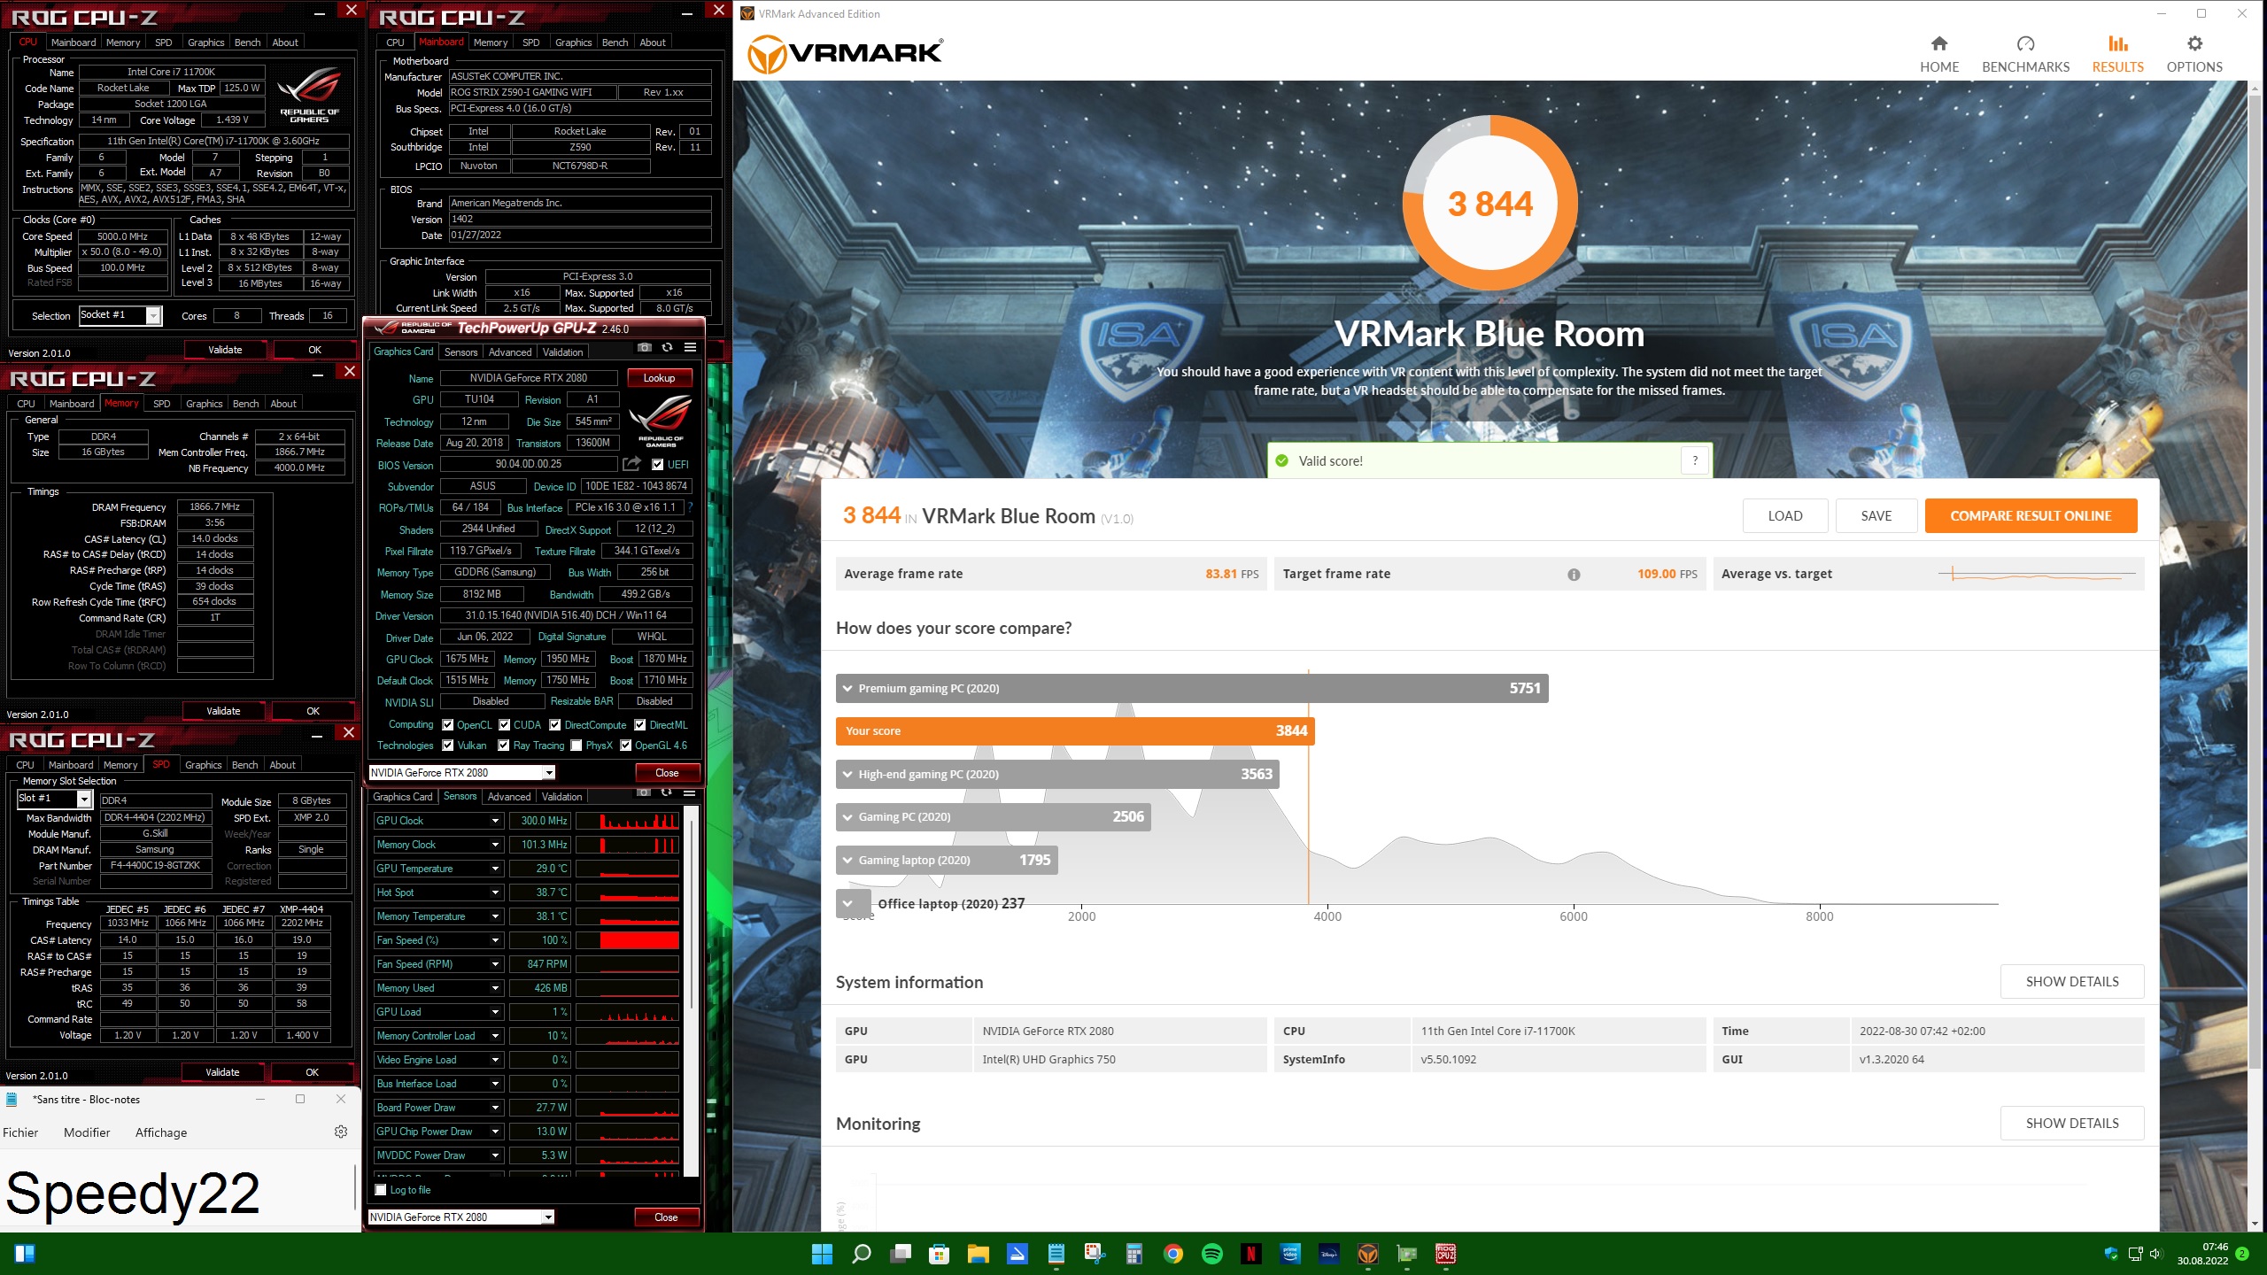The width and height of the screenshot is (2267, 1275).
Task: Click Fan Speed (%) red sensor bar
Action: [x=639, y=940]
